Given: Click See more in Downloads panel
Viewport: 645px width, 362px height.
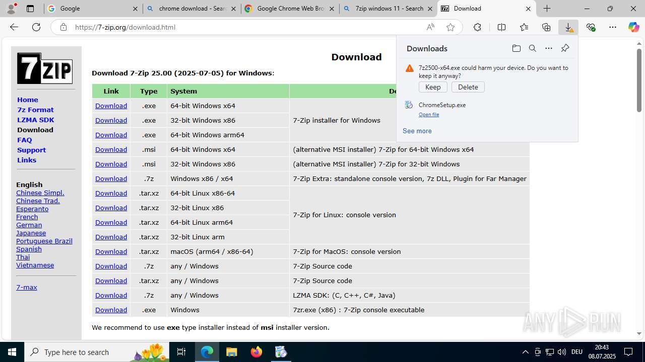Looking at the screenshot, I should pos(417,131).
